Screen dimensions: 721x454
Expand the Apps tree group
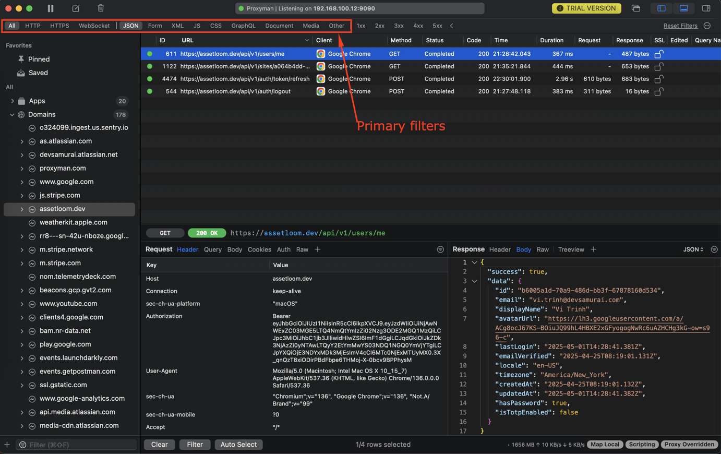pos(12,101)
